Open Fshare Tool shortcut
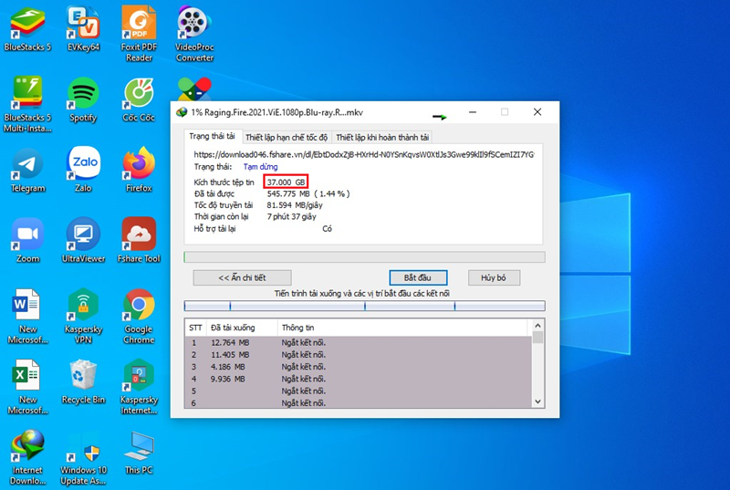Screen dimensions: 730x490 pyautogui.click(x=139, y=241)
